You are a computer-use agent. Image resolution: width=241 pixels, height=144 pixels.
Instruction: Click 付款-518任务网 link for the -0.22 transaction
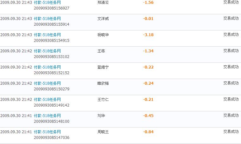47,67
